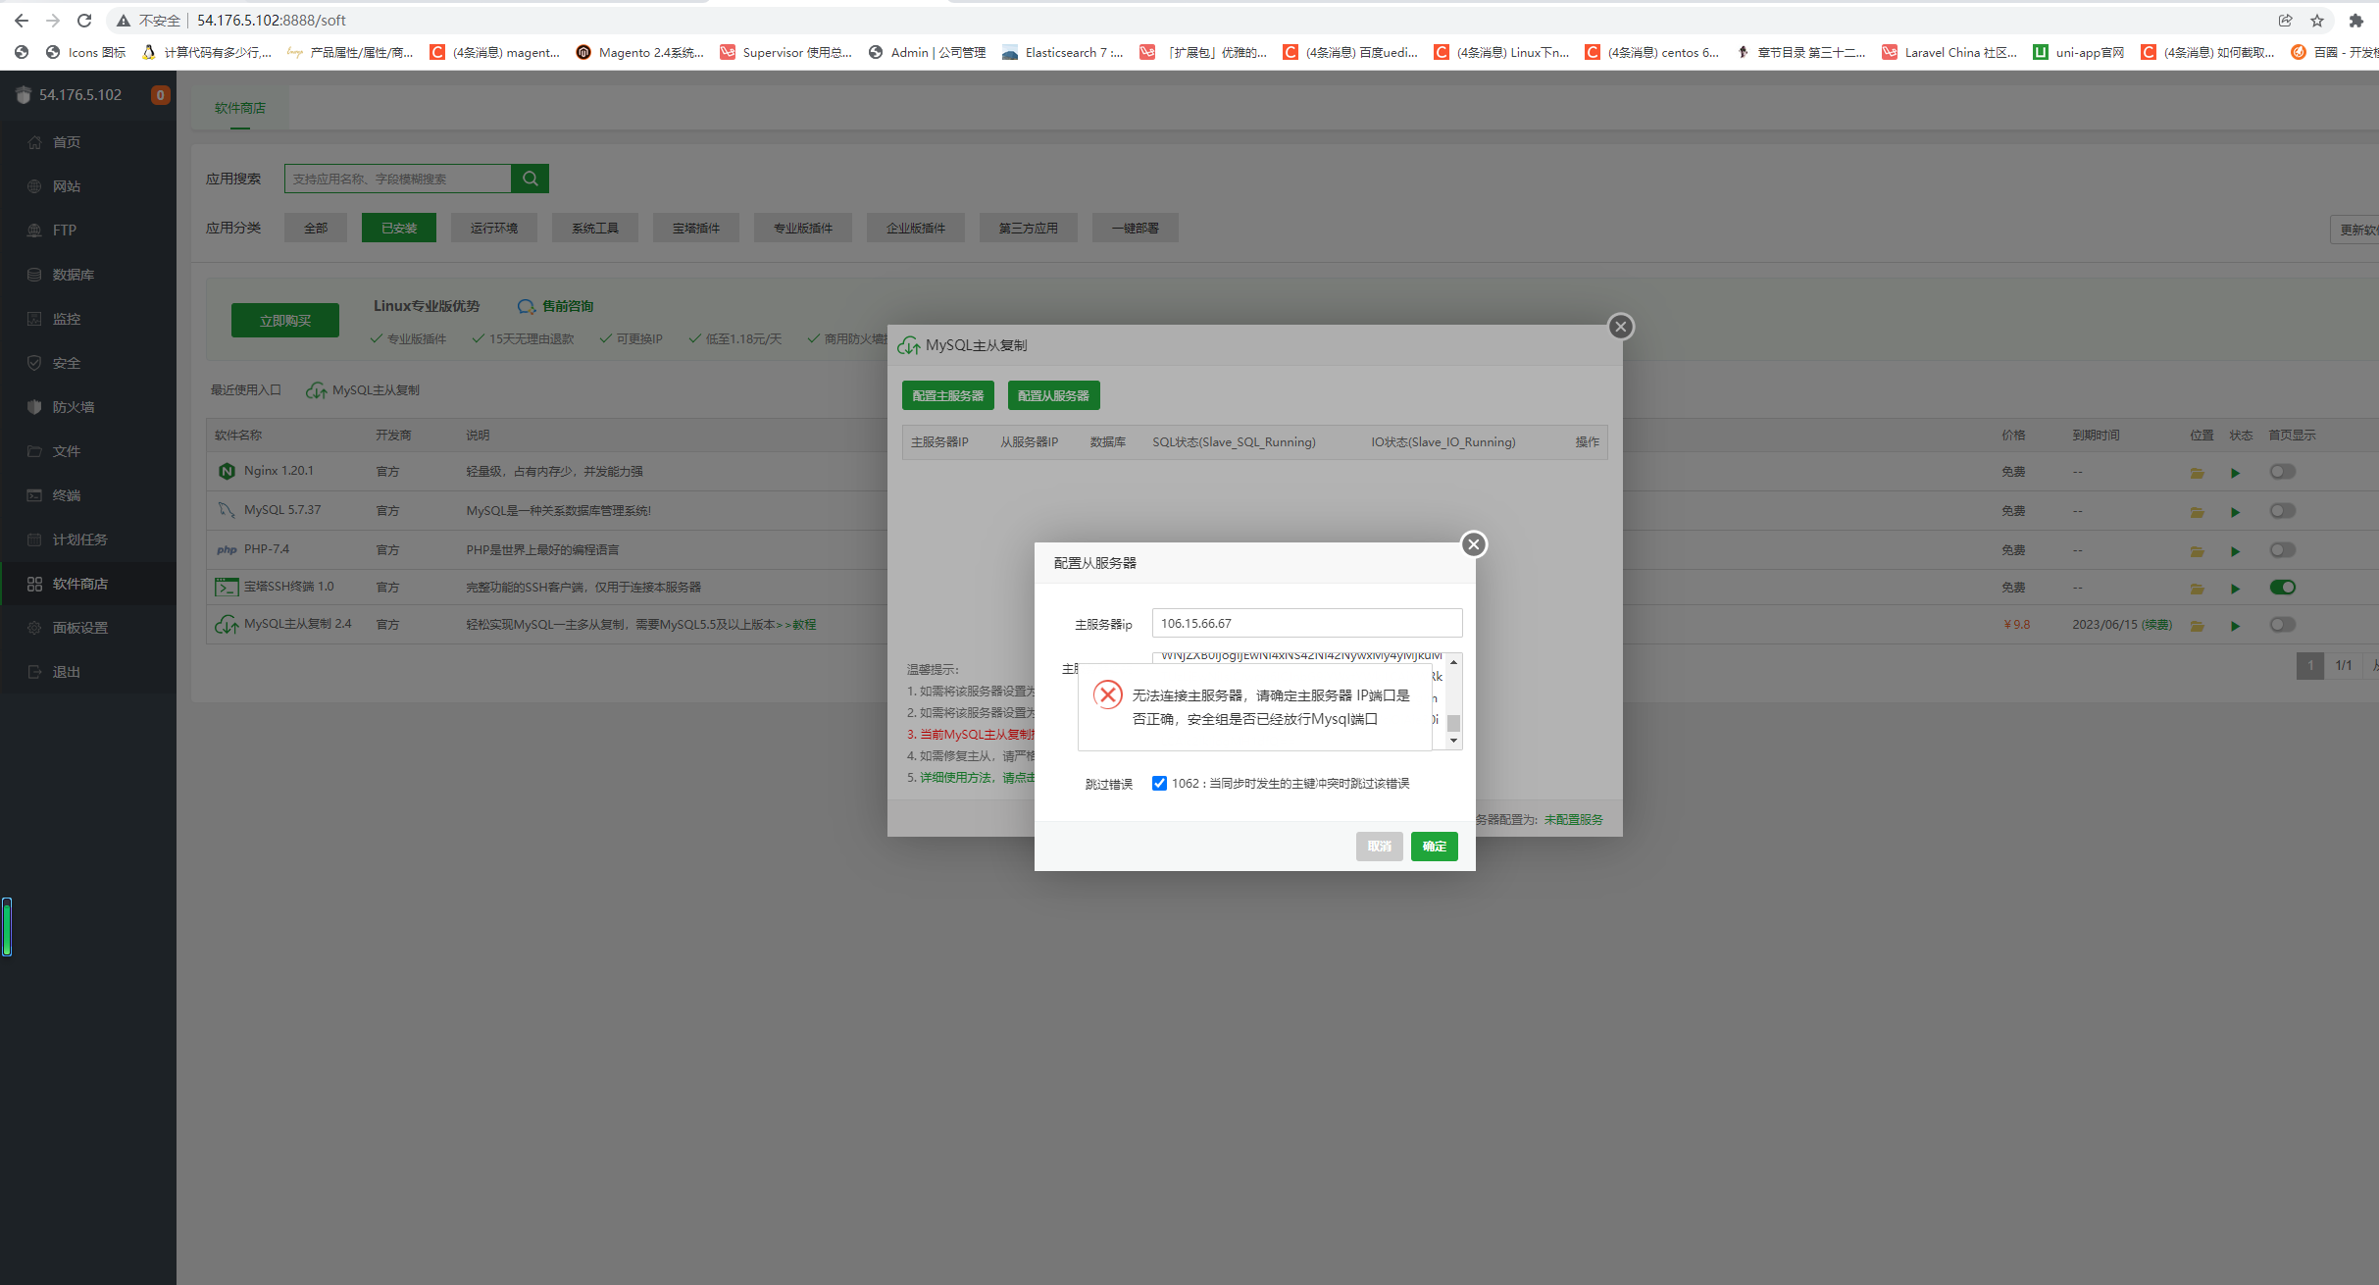2379x1285 pixels.
Task: Click the folder location icon in PHP-7.4 row
Action: tap(2197, 551)
